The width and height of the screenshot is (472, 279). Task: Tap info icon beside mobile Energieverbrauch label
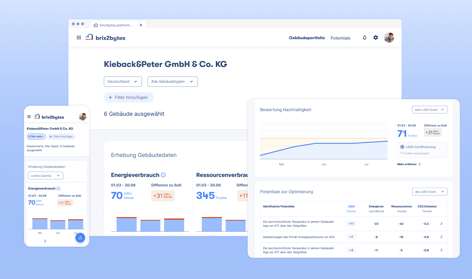tap(58, 189)
